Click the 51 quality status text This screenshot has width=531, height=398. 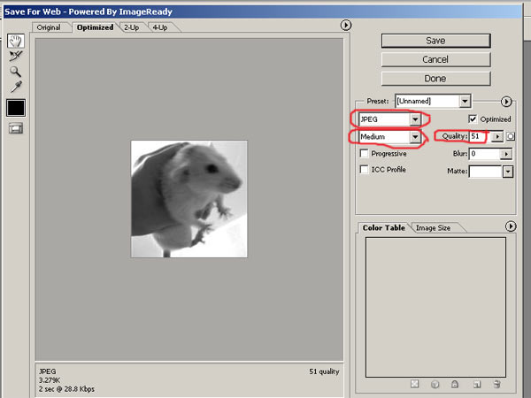click(324, 371)
